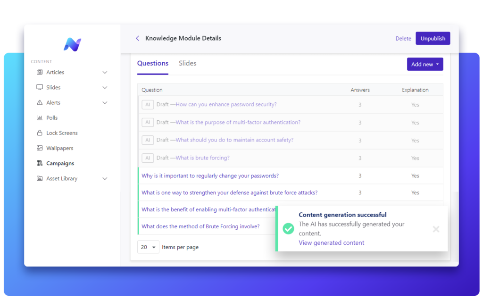Click the back arrow beside Knowledge Module Details
483x300 pixels.
pyautogui.click(x=137, y=38)
